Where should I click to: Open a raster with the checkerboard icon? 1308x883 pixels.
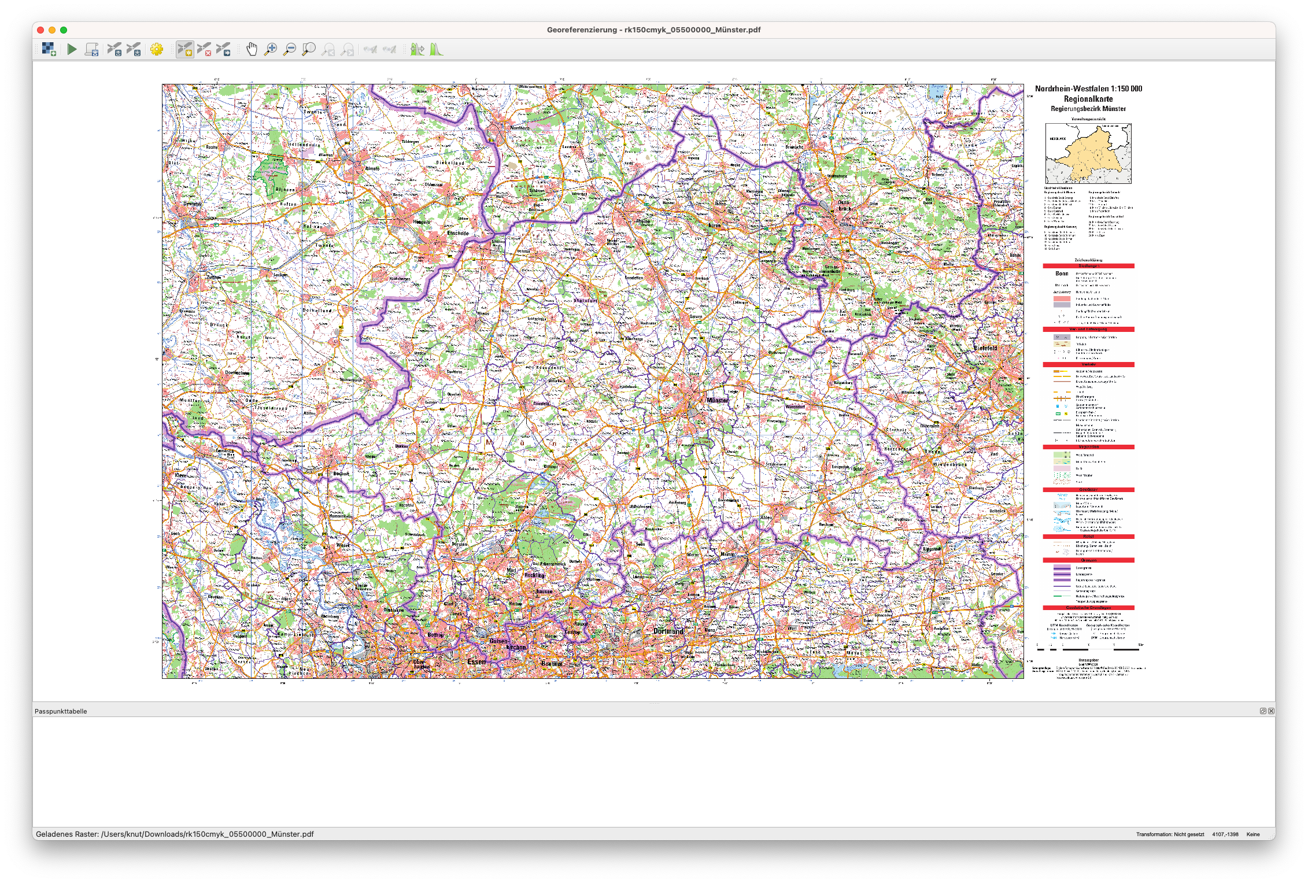[x=49, y=50]
